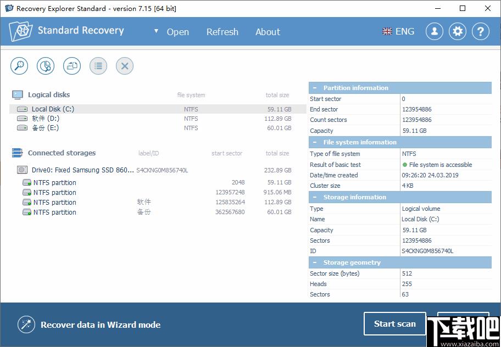Expand the dropdown arrow beside Open
Screen dimensions: 501x347
pos(156,31)
